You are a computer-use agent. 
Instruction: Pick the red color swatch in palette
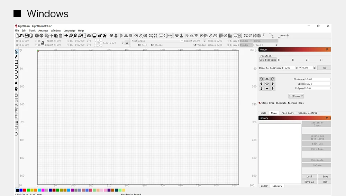pyautogui.click(x=25, y=190)
